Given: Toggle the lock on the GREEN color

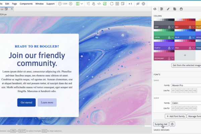Looking at the screenshot, I should (x=169, y=38).
